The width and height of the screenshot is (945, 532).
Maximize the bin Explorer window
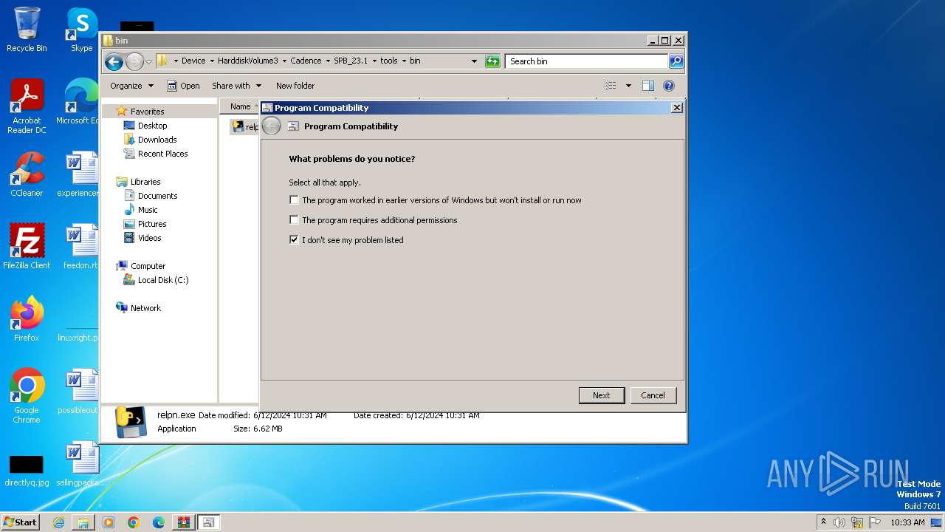pos(664,41)
